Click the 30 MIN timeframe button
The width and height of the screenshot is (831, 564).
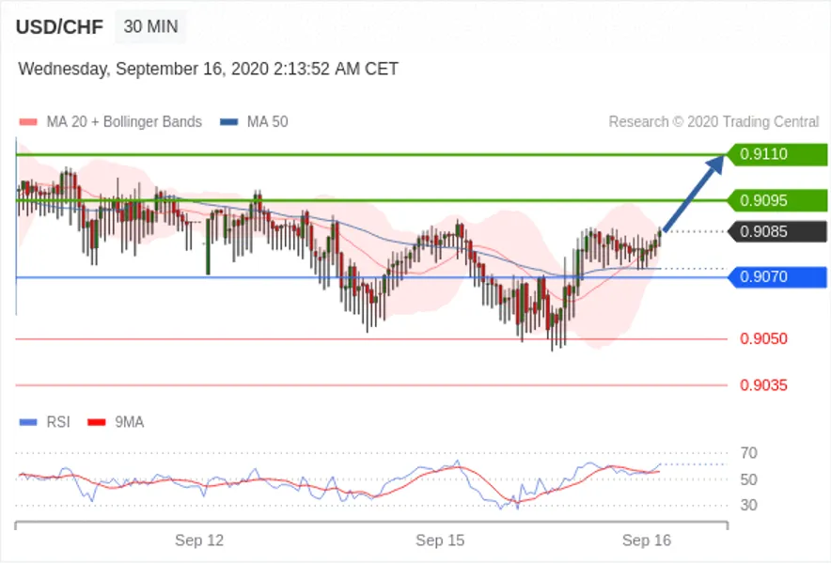coord(150,26)
